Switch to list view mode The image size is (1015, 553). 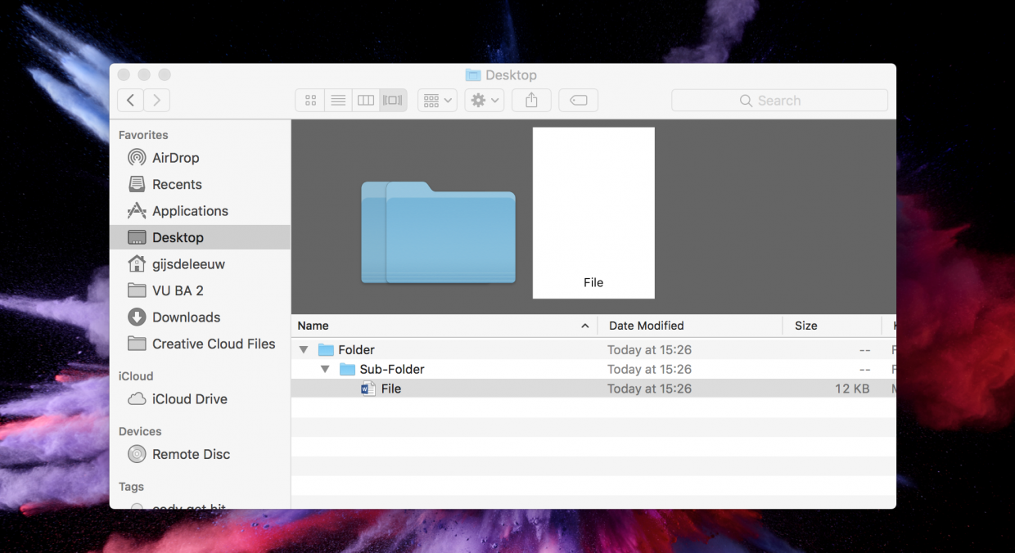click(x=337, y=101)
